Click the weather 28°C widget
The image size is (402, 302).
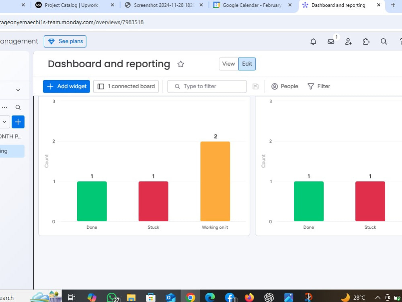(x=353, y=298)
